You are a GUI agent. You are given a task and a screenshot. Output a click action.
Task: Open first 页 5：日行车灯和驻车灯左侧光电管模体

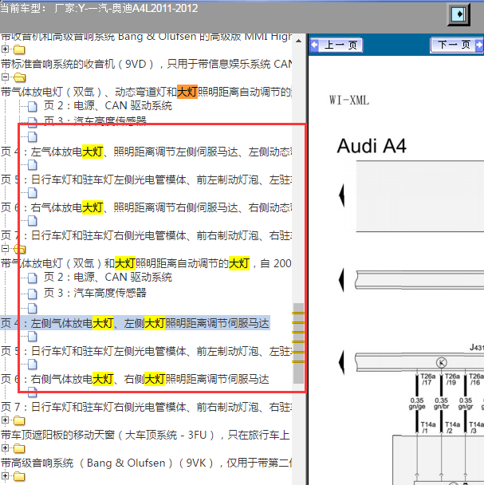pos(146,179)
